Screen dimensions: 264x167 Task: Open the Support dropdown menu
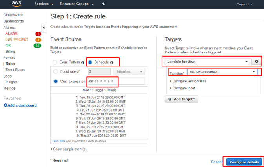click(x=245, y=4)
